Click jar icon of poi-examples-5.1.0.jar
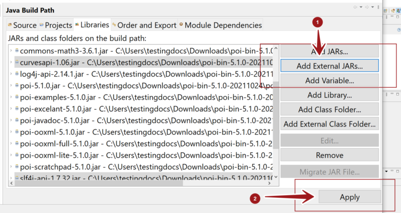 click(17, 97)
